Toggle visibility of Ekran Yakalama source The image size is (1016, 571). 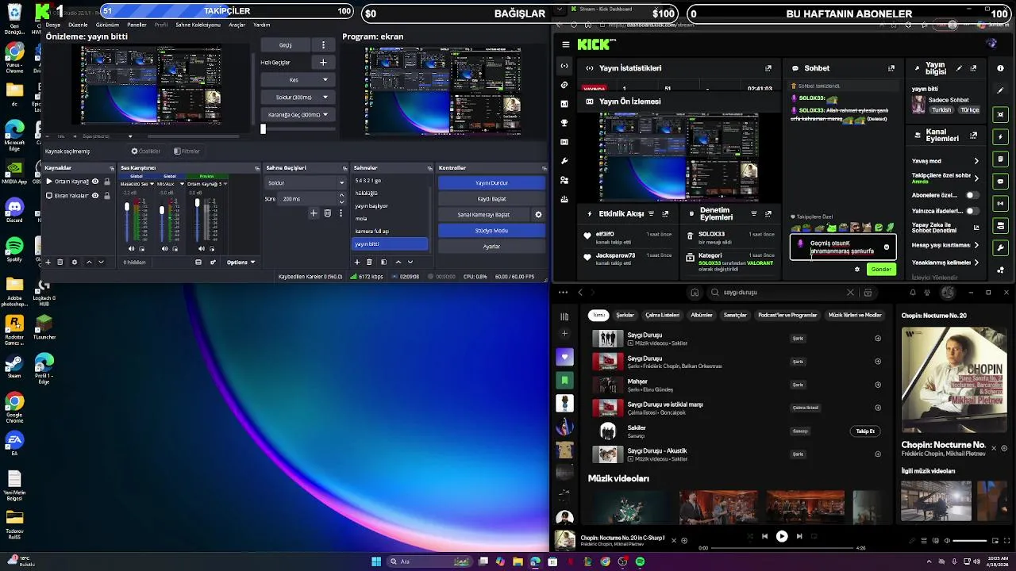[95, 195]
